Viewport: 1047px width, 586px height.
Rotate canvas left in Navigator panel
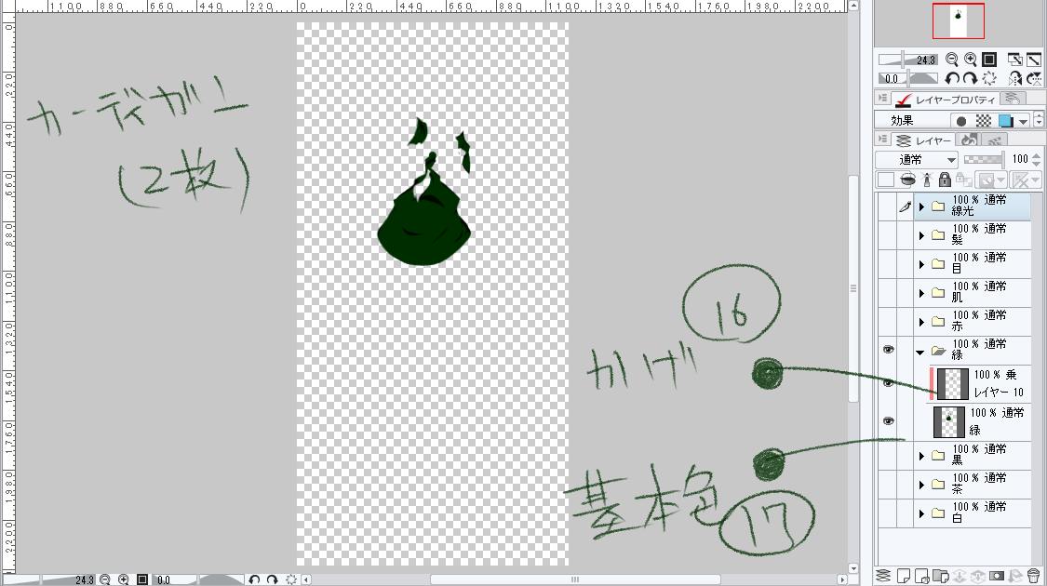[x=952, y=79]
